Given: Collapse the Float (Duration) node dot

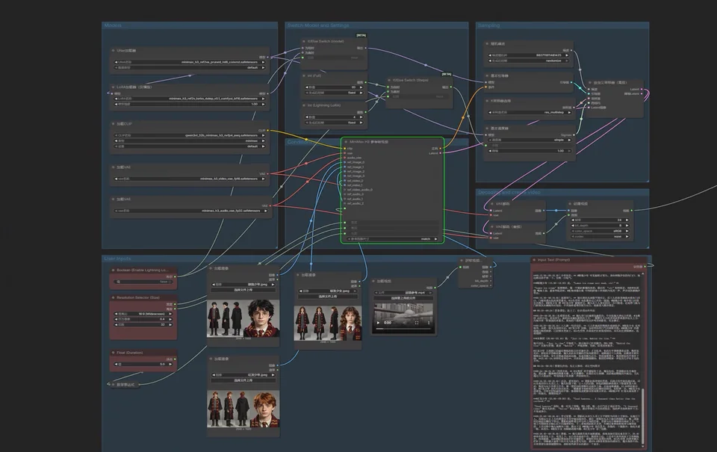Looking at the screenshot, I should pos(114,353).
